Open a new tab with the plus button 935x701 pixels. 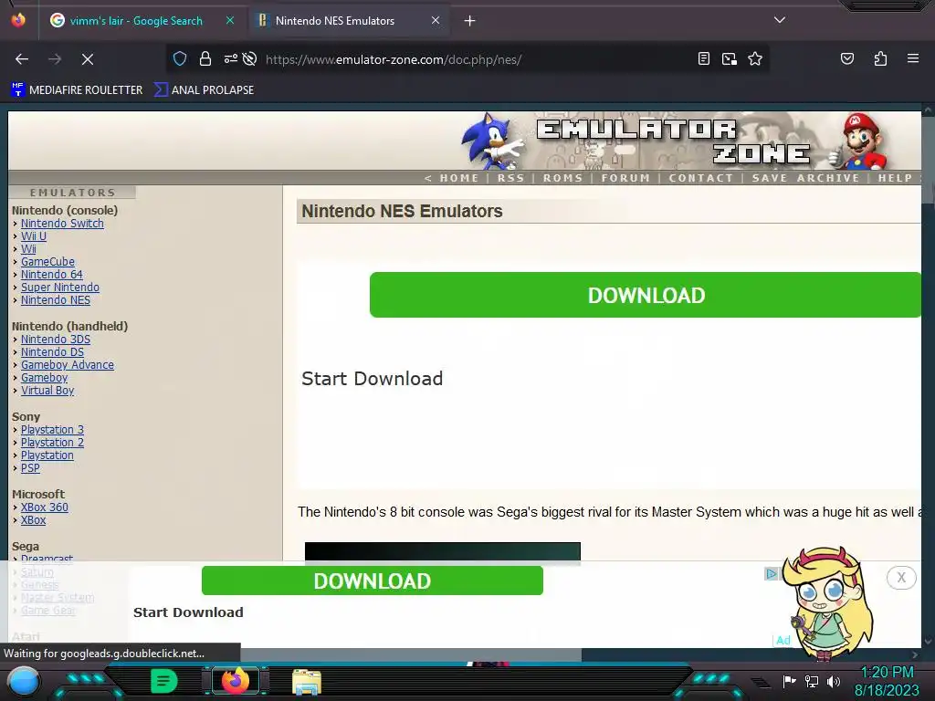pyautogui.click(x=470, y=21)
